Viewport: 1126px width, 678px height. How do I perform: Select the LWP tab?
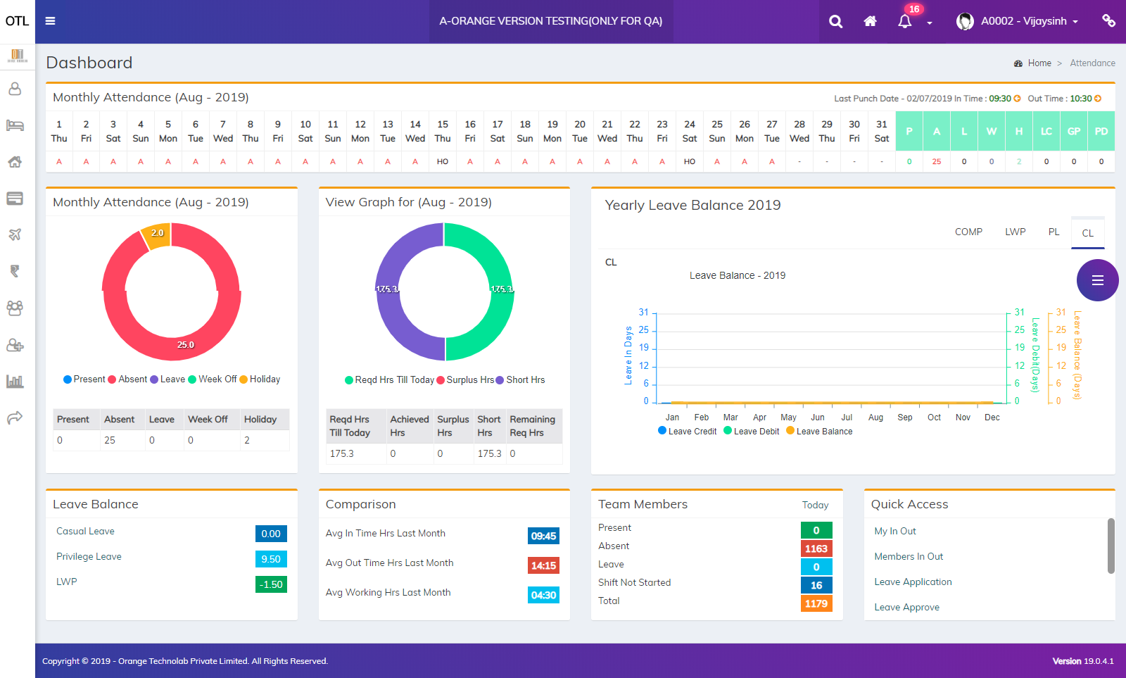coord(1015,231)
